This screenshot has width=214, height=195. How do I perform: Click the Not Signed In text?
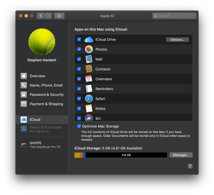(39, 131)
